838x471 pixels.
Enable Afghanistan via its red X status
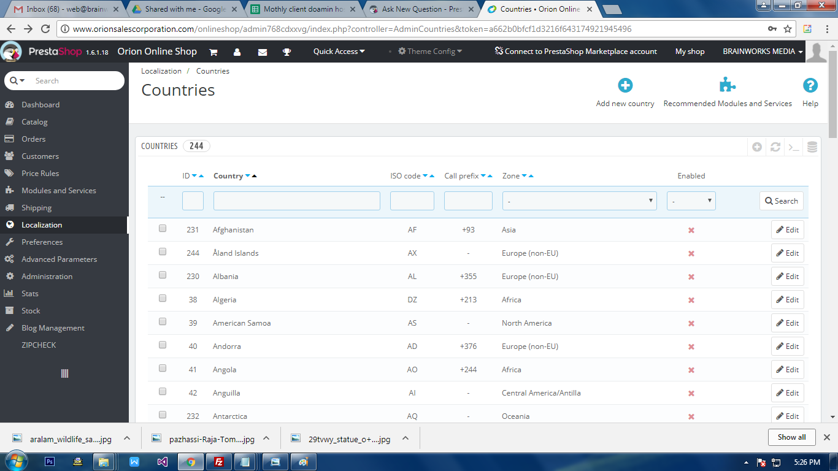691,230
